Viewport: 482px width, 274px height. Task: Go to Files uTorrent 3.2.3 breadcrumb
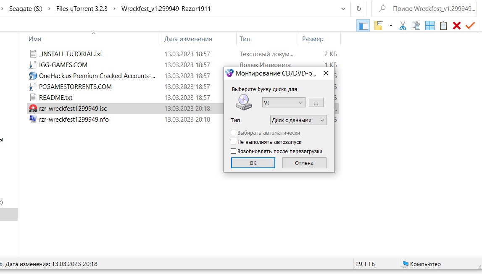pos(82,8)
